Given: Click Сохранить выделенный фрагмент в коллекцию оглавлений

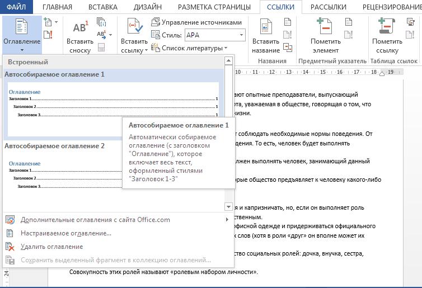Looking at the screenshot, I should pyautogui.click(x=118, y=260).
